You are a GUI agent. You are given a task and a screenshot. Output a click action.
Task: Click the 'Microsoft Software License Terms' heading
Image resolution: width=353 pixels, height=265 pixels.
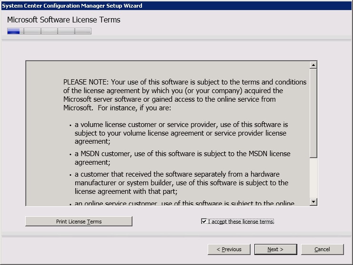tap(64, 20)
